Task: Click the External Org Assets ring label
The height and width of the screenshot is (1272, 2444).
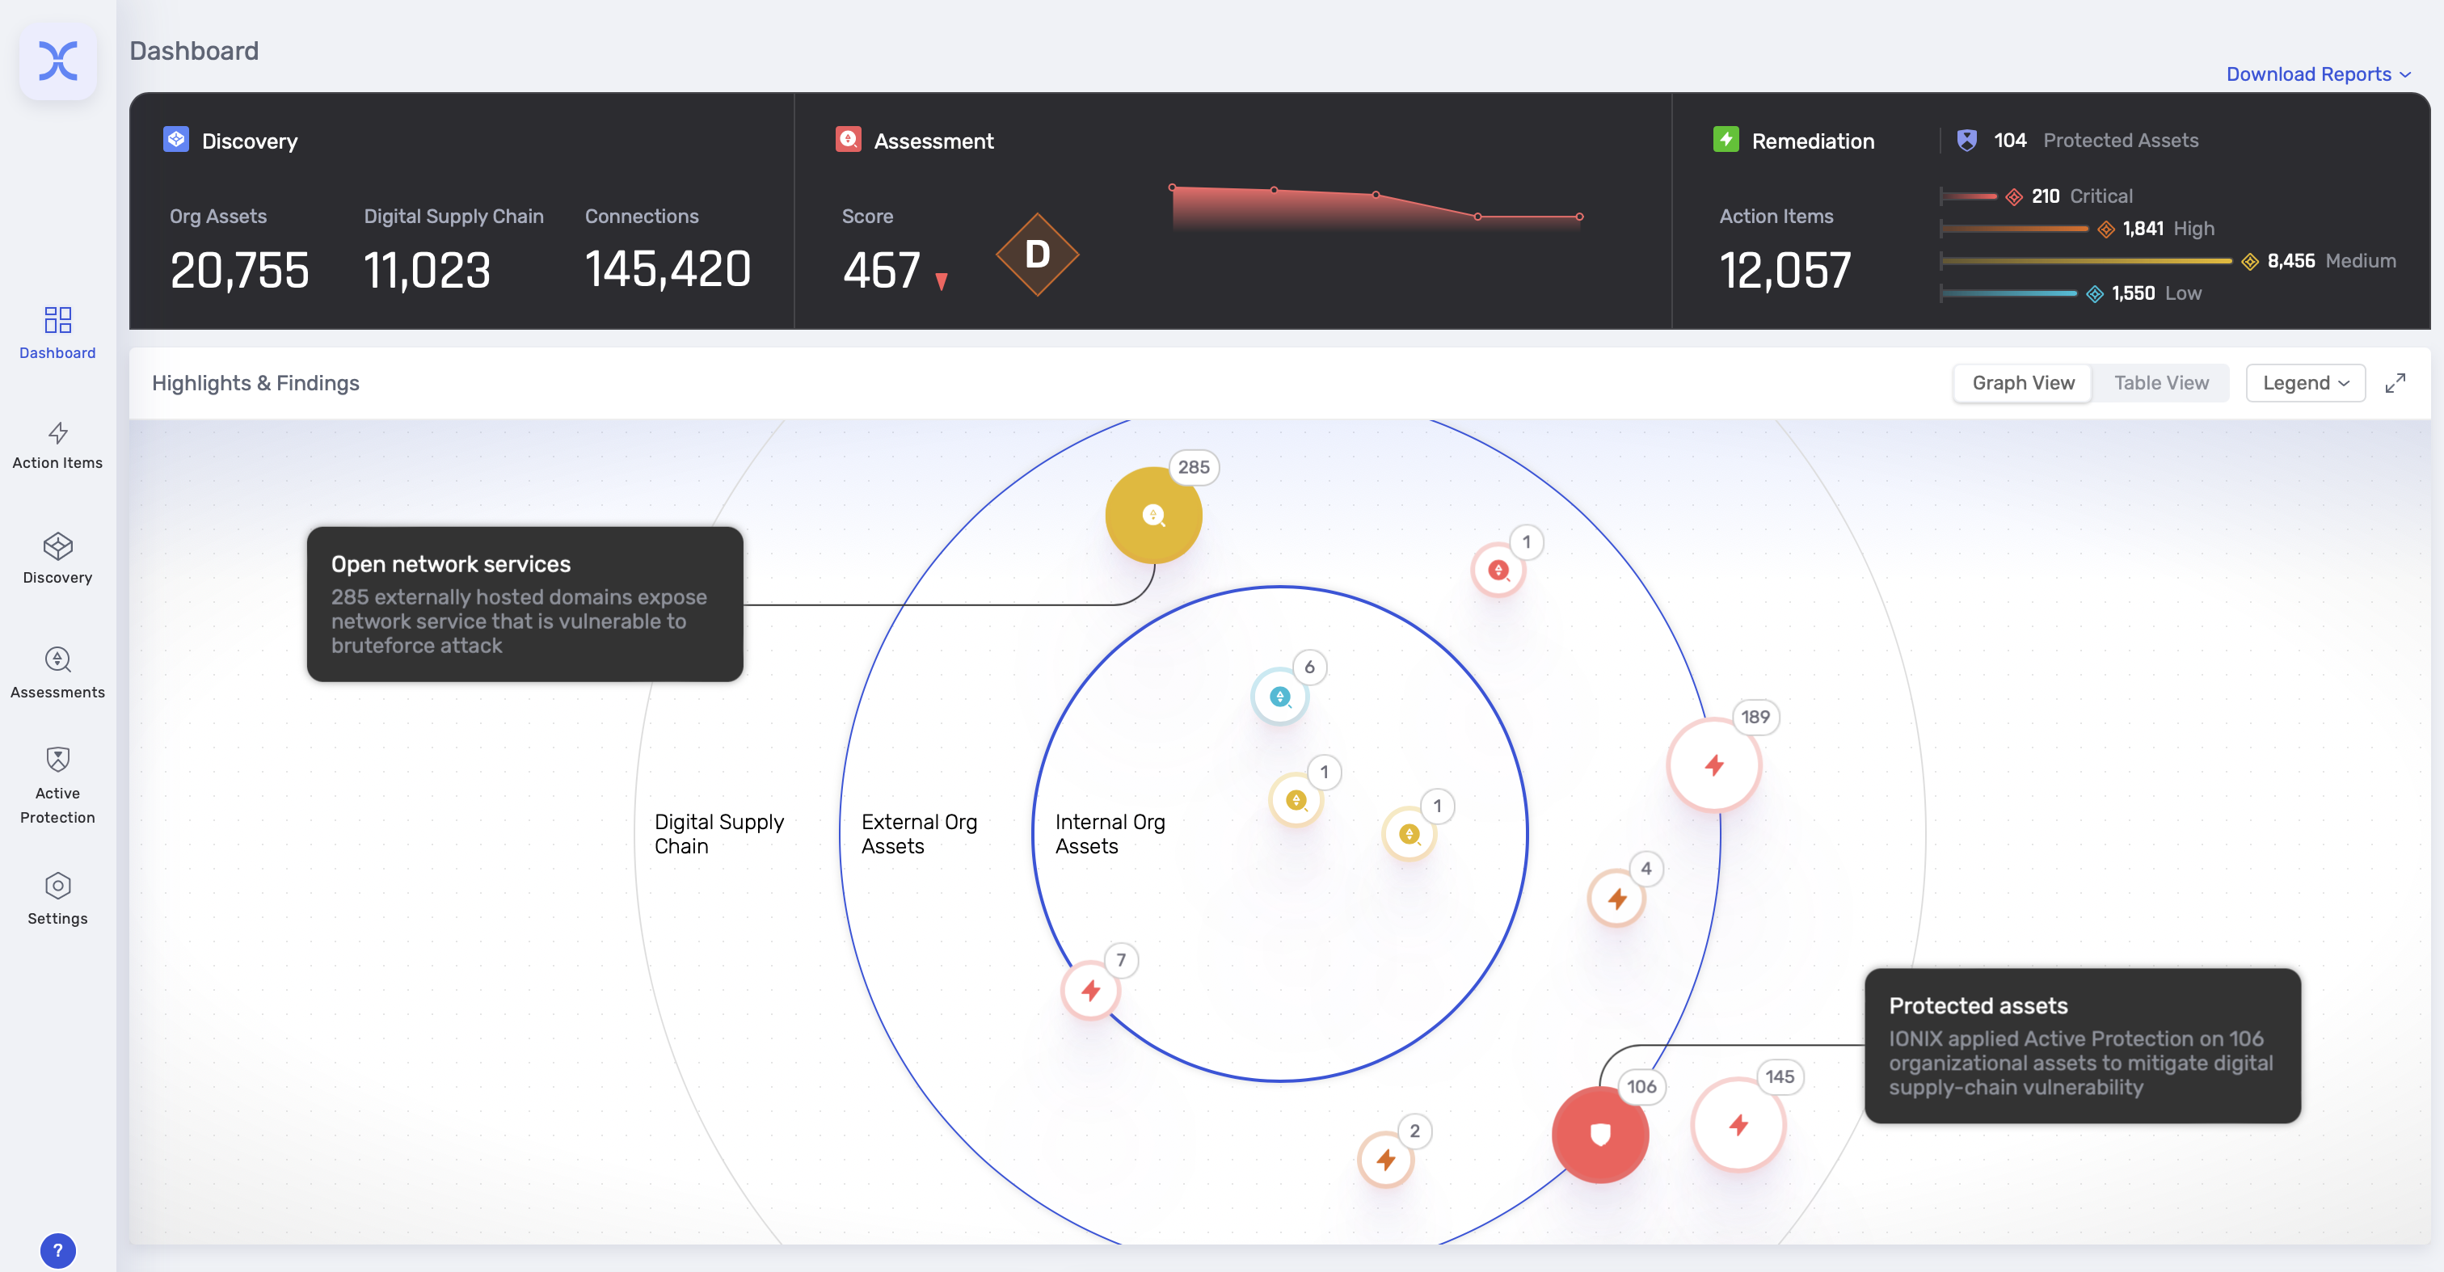Action: pos(920,834)
